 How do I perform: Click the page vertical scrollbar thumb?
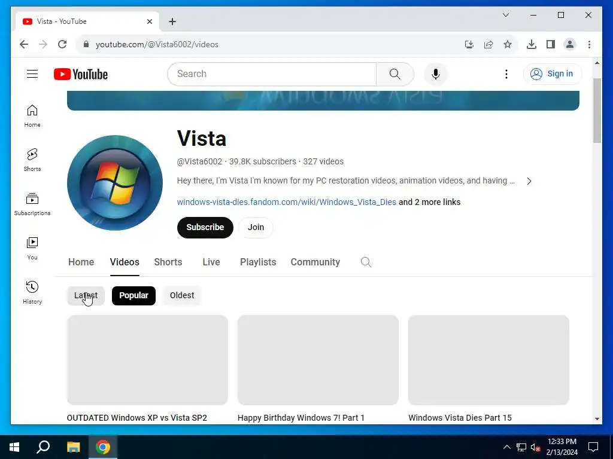point(597,111)
